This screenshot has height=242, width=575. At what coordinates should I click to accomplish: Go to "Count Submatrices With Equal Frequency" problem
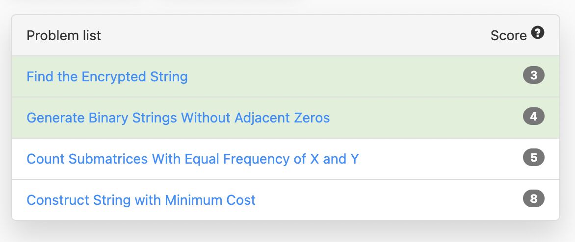click(x=192, y=159)
